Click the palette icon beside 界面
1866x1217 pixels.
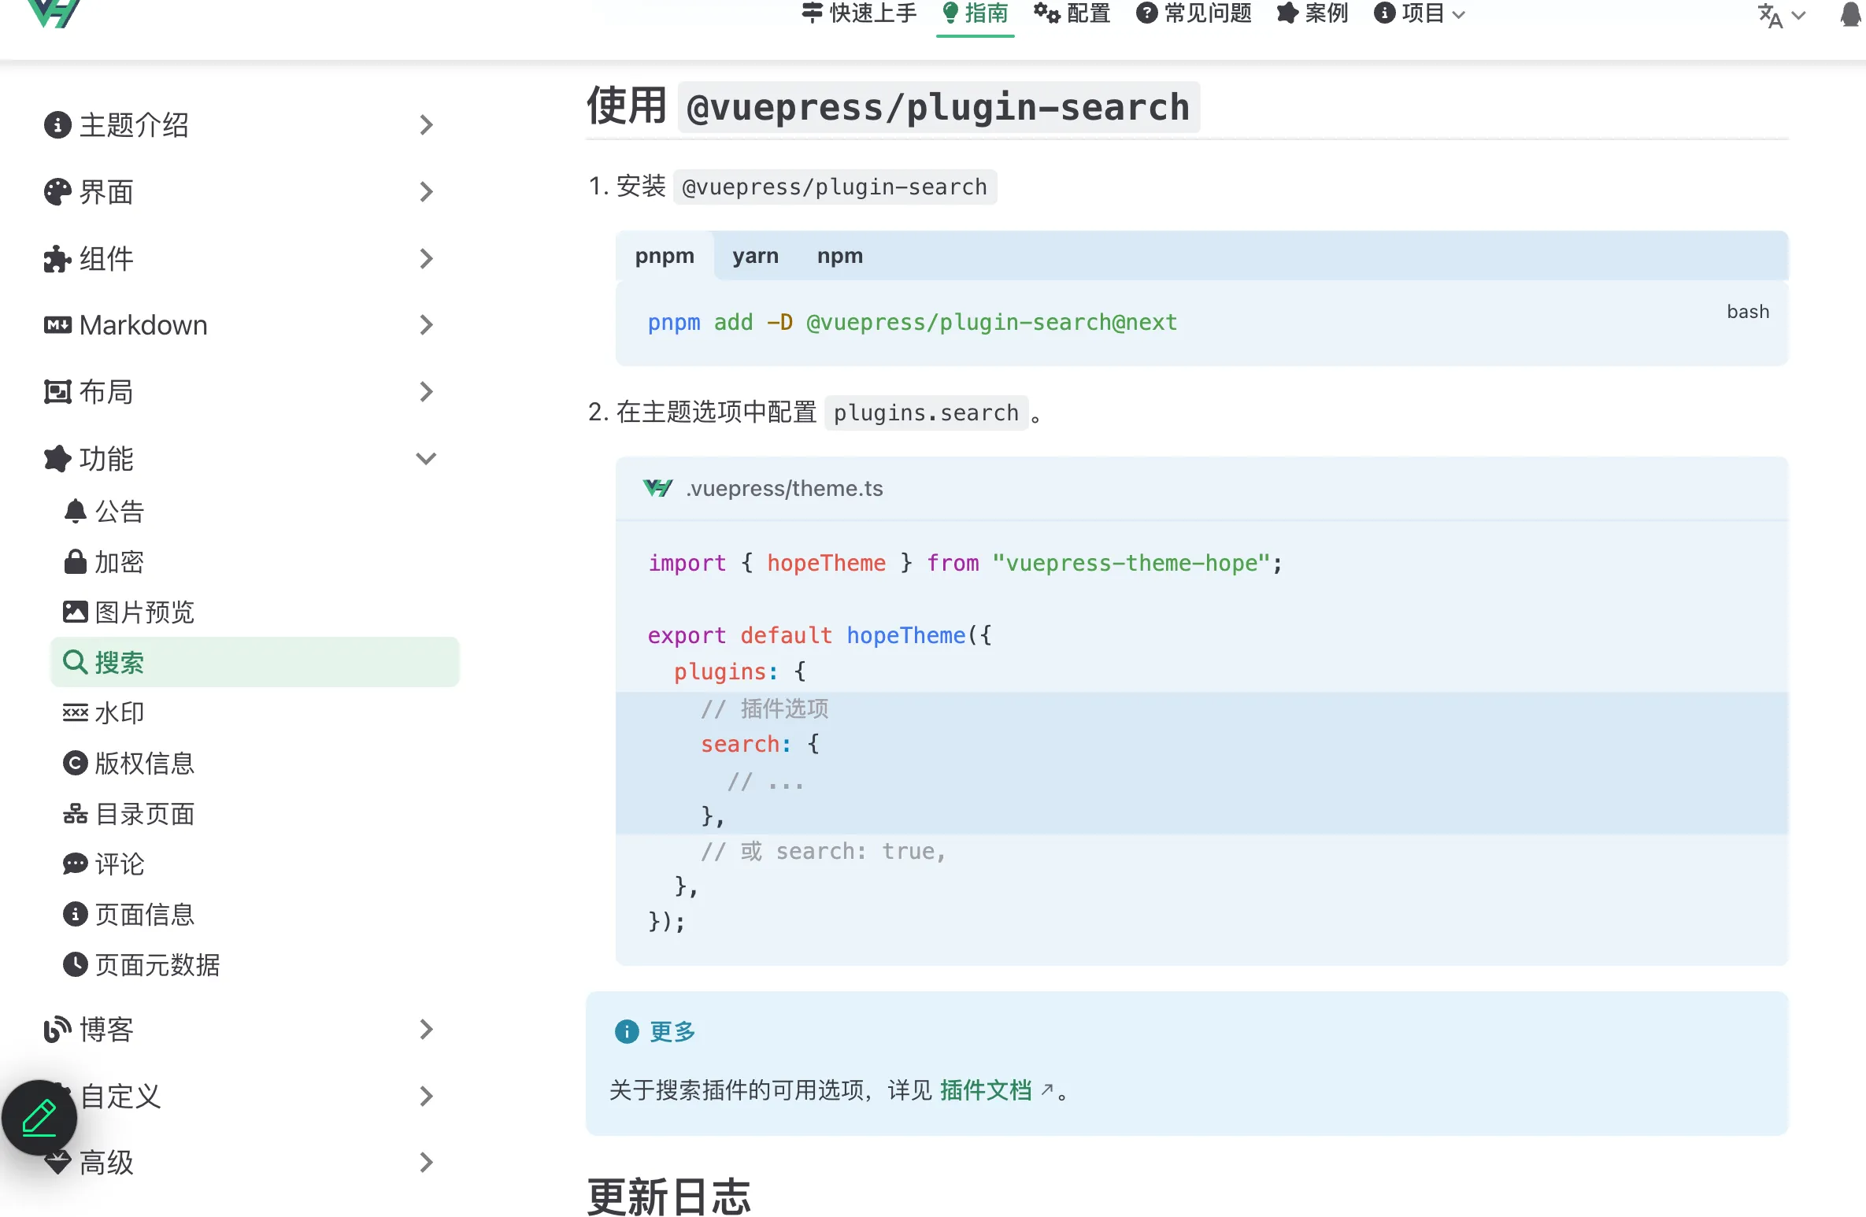(x=57, y=191)
